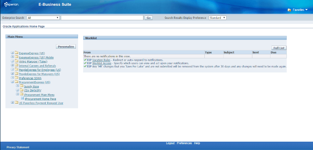Collapse the ProcurementExpress (US) tree node
This screenshot has width=313, height=150.
(12, 82)
